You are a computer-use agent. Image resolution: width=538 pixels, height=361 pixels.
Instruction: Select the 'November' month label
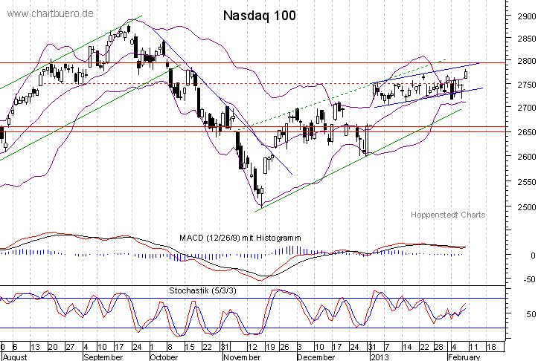point(242,357)
